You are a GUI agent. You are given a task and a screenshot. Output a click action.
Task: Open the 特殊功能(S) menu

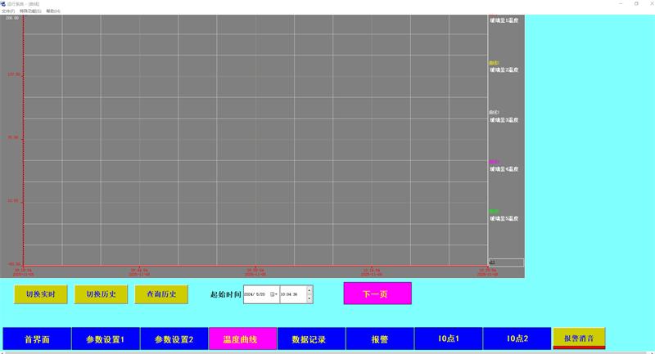coord(30,11)
